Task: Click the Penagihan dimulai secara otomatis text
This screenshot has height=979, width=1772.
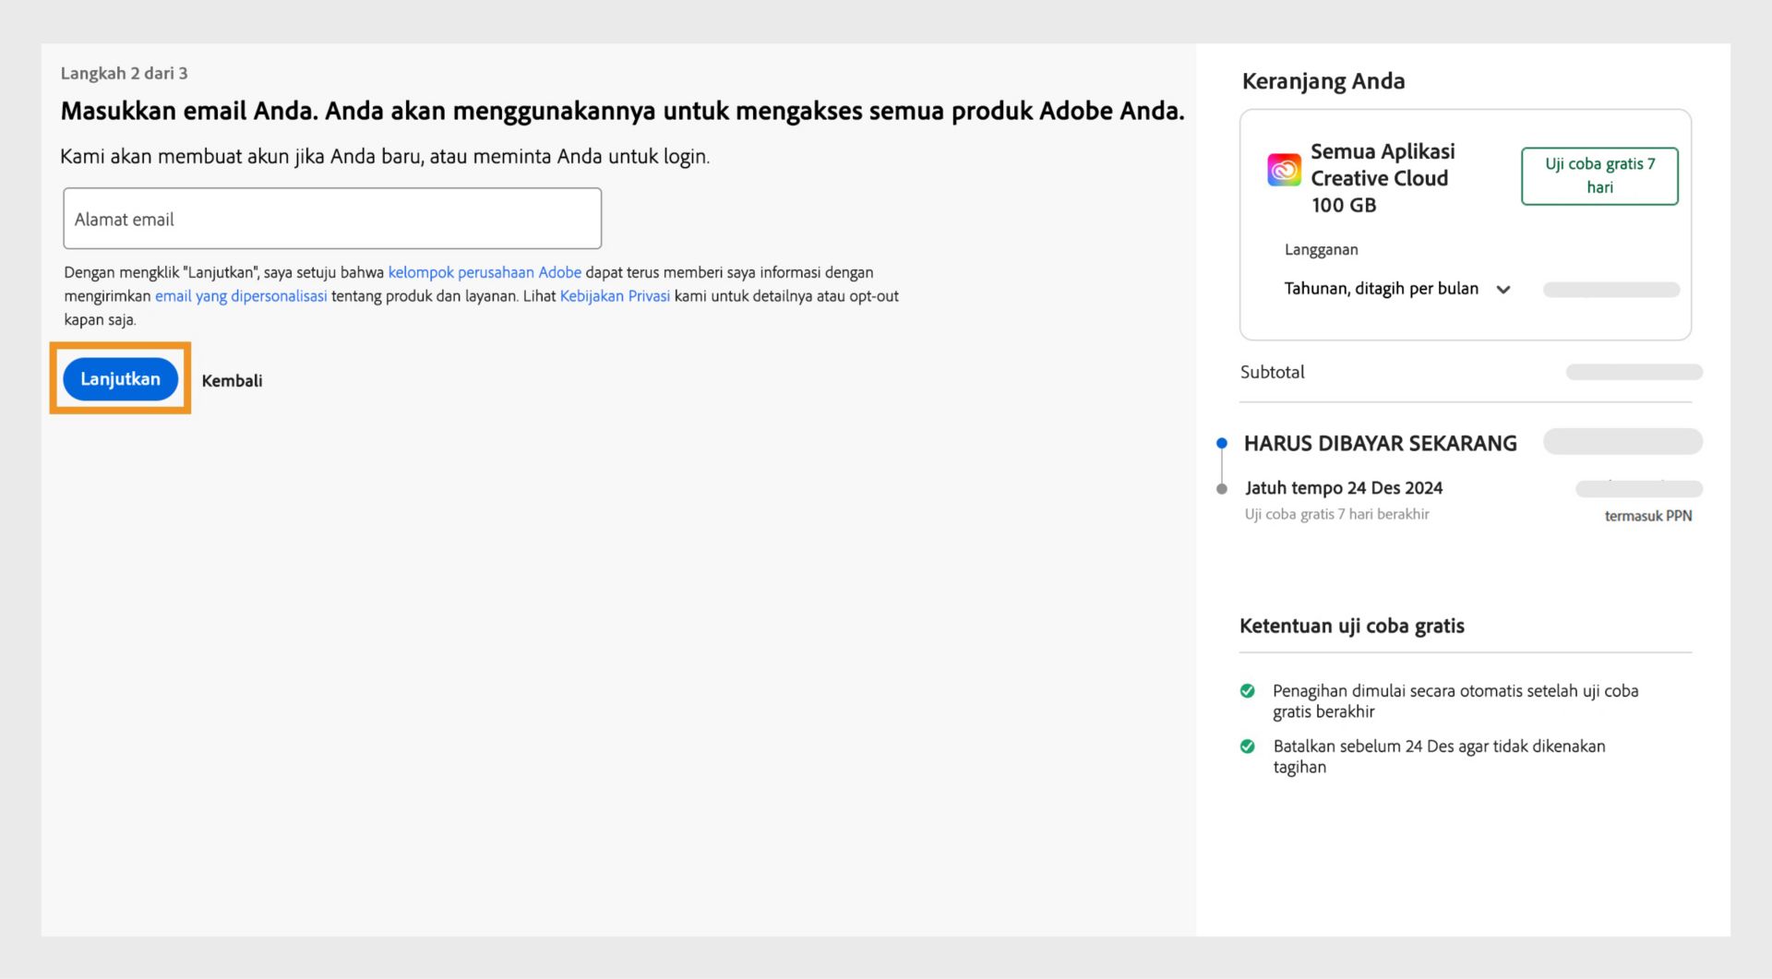Action: pyautogui.click(x=1455, y=701)
